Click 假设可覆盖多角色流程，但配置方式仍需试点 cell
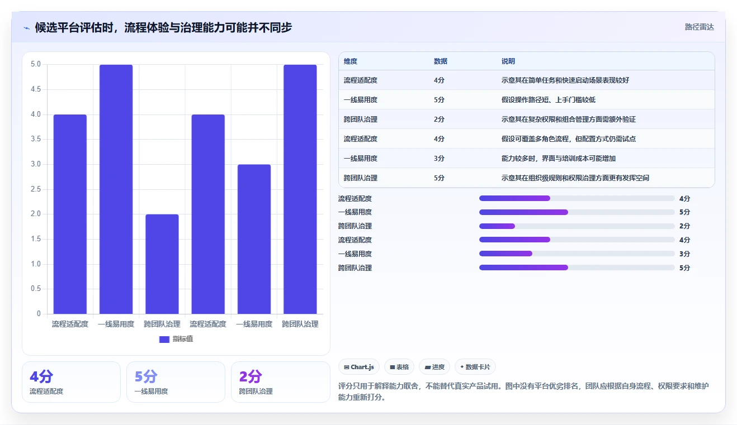This screenshot has width=737, height=425. coord(569,139)
